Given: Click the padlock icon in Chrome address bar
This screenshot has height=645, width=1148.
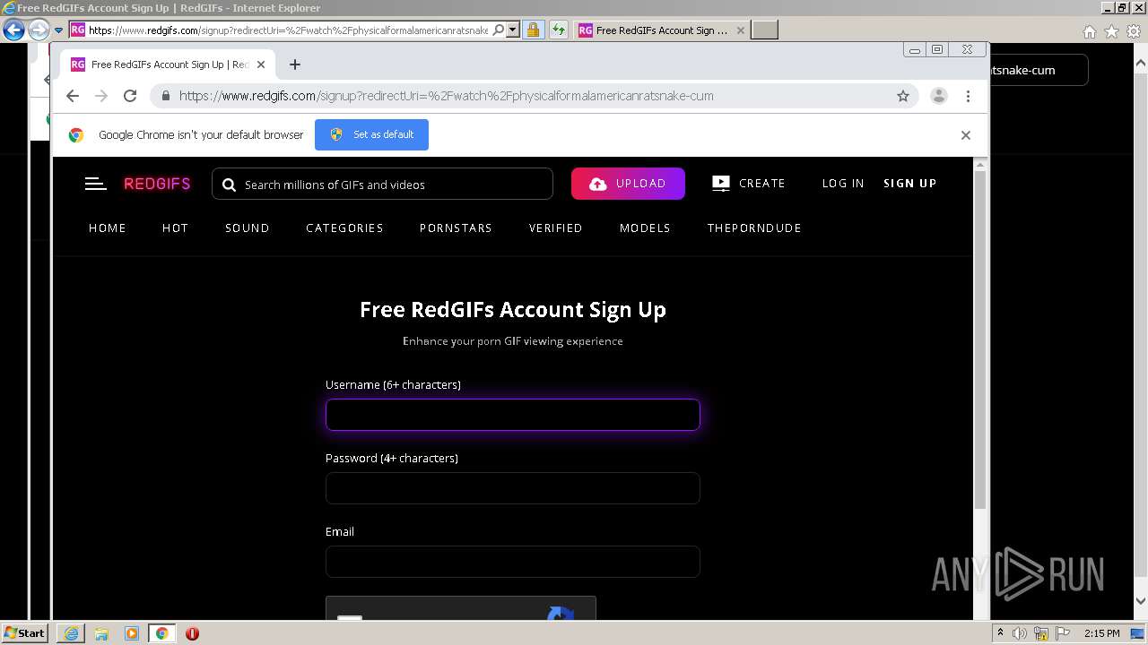Looking at the screenshot, I should click(x=165, y=96).
